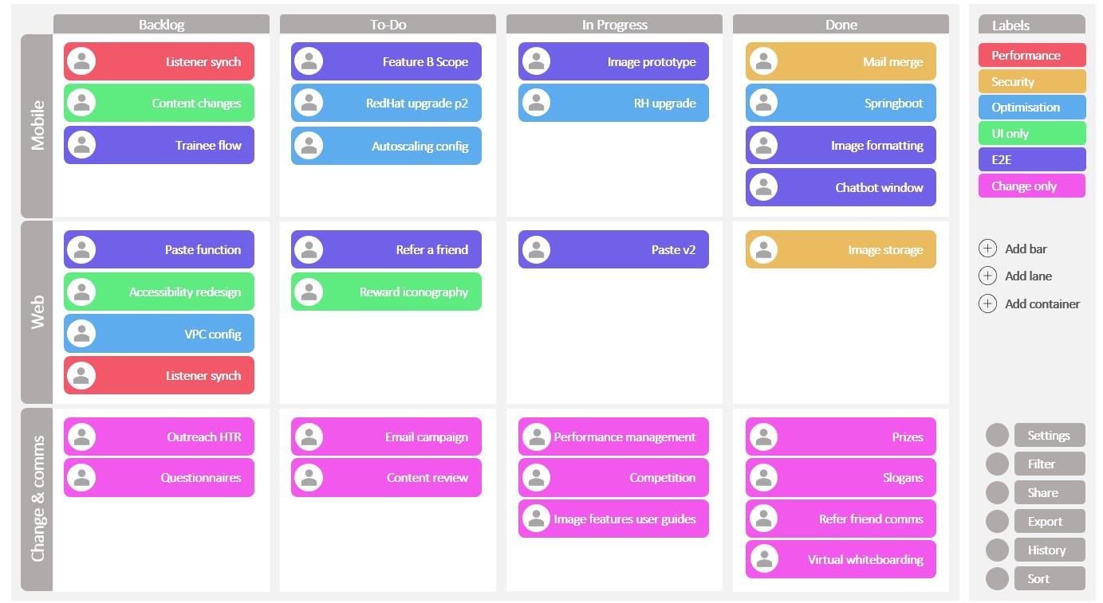Toggle the round circle beside History

point(997,550)
